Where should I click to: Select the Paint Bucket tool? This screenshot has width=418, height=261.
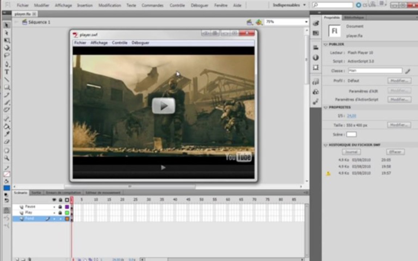point(7,127)
